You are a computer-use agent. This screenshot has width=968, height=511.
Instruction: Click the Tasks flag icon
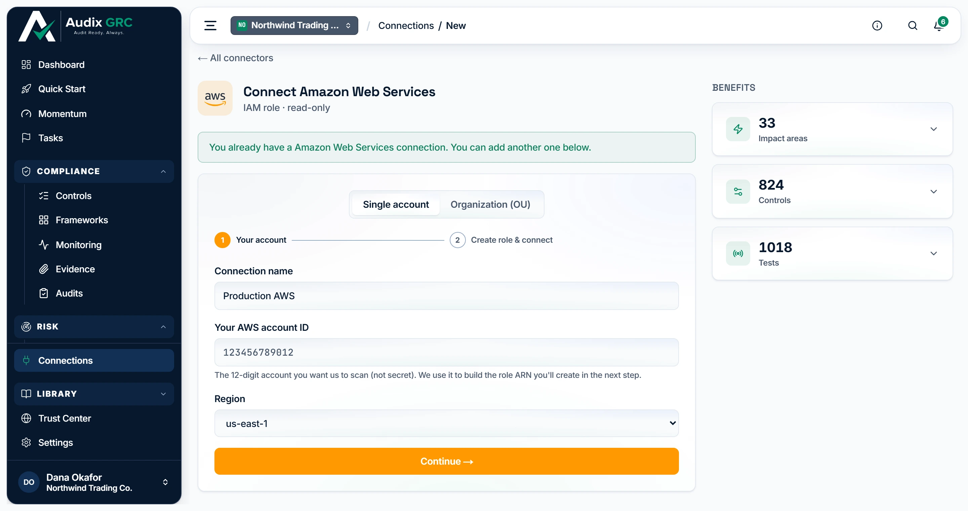point(26,138)
